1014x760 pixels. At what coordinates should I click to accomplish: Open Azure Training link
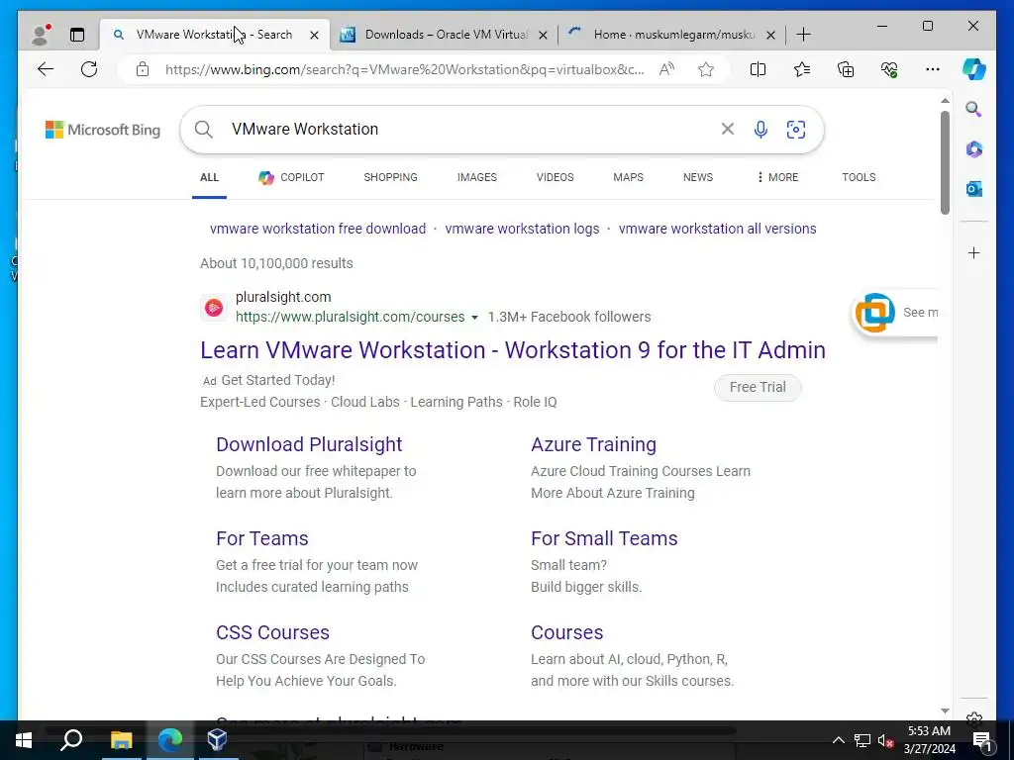pyautogui.click(x=594, y=444)
